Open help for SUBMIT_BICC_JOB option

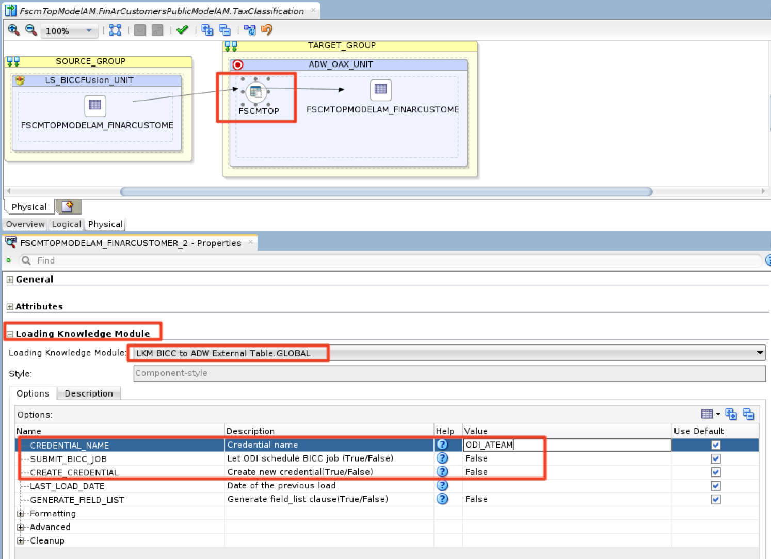442,458
